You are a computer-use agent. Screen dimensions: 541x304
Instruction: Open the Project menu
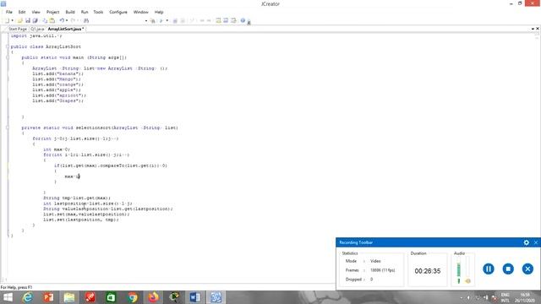(52, 12)
